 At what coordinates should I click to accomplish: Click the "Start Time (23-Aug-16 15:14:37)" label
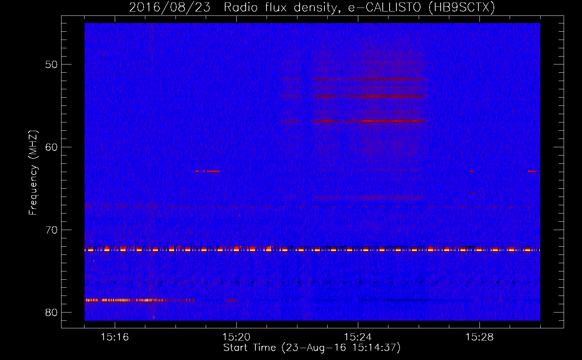pyautogui.click(x=312, y=348)
